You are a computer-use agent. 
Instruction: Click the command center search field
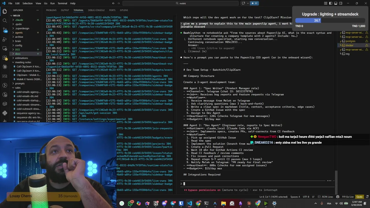181,3
